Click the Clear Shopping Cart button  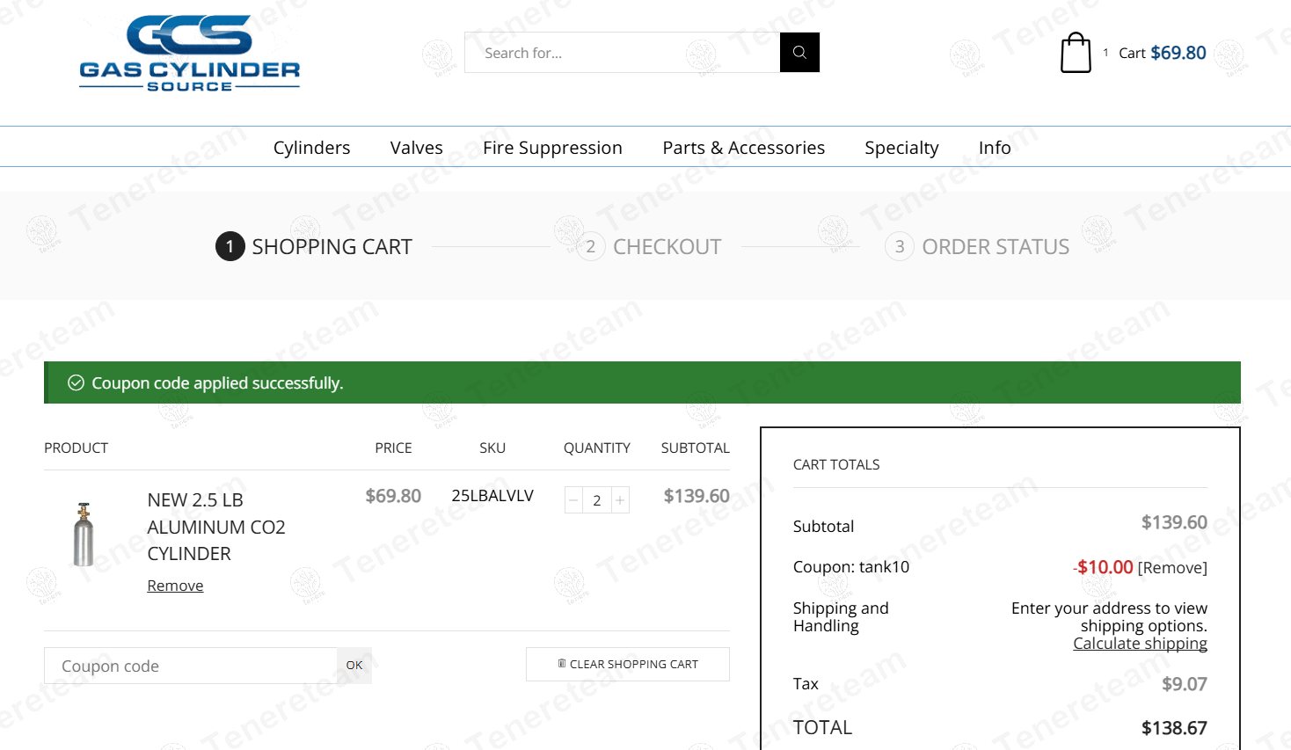click(x=628, y=664)
